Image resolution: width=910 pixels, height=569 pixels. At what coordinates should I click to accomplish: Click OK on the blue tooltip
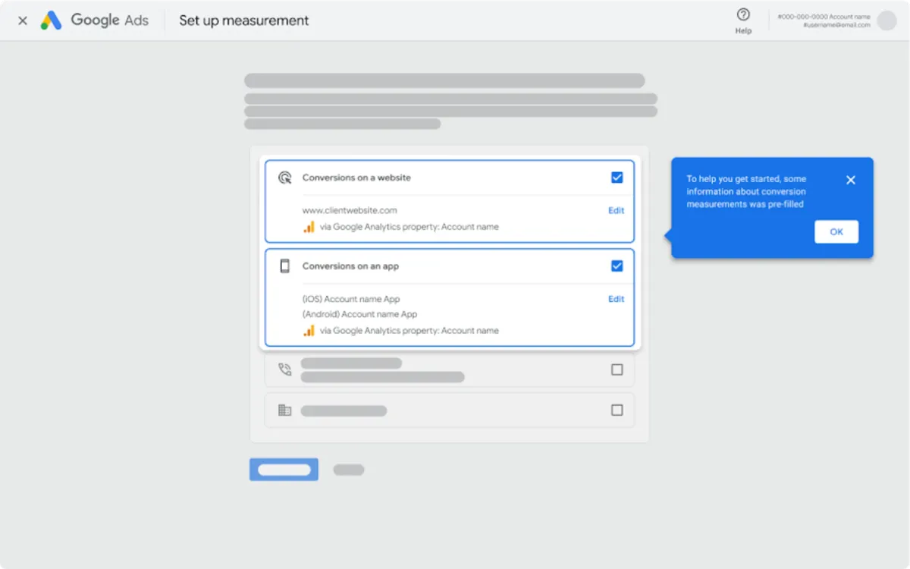pyautogui.click(x=836, y=231)
